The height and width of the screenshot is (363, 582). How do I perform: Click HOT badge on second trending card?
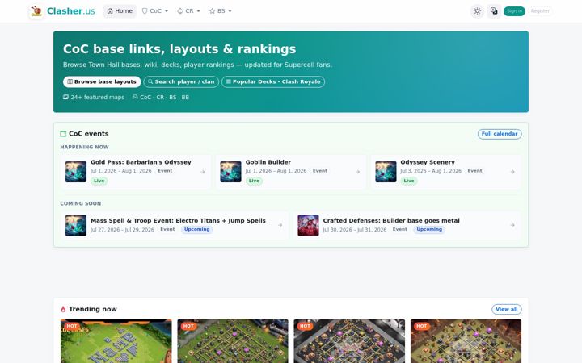(x=188, y=326)
